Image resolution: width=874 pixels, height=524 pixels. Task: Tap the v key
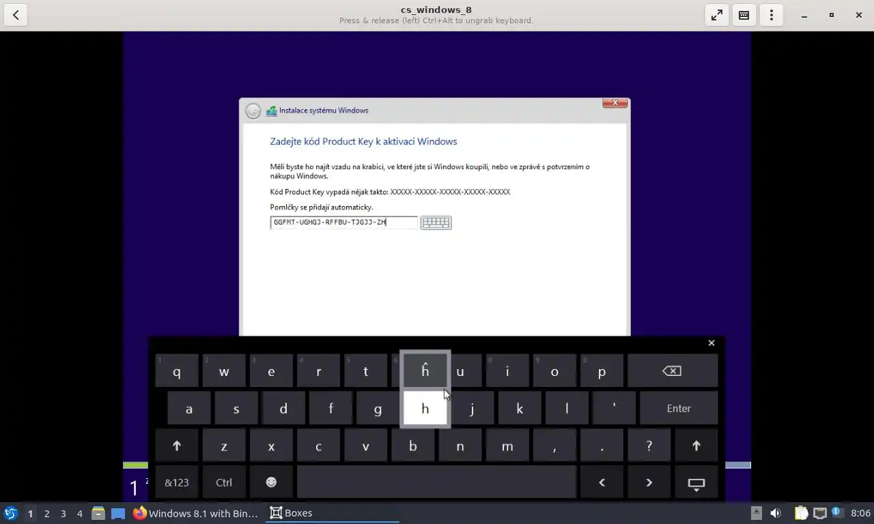click(x=365, y=446)
